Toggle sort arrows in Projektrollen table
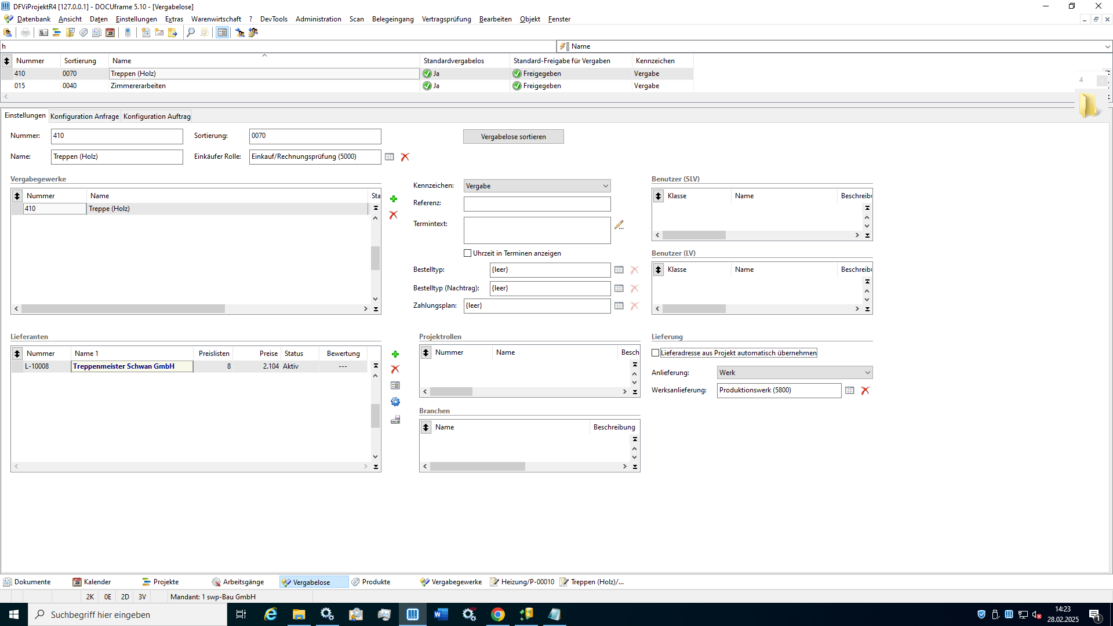This screenshot has height=626, width=1113. [x=426, y=352]
